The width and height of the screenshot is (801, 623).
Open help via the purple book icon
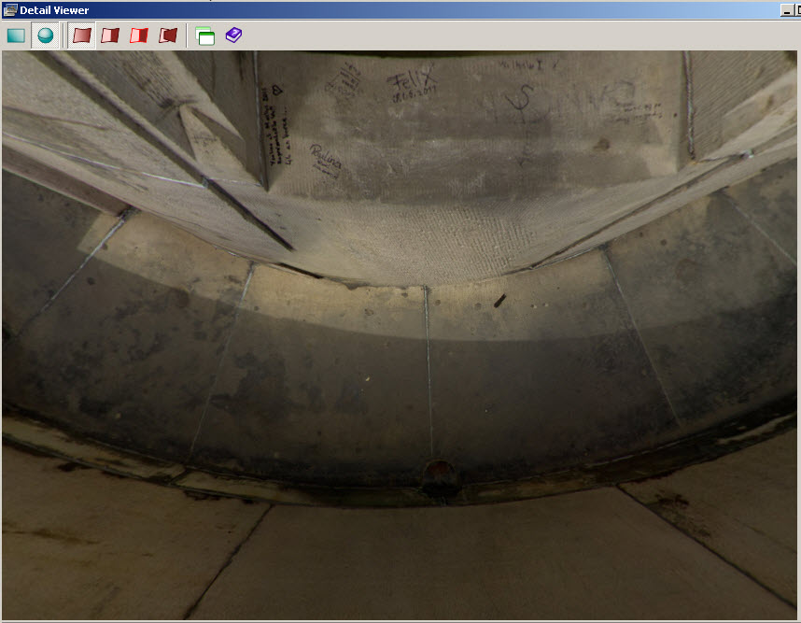[233, 35]
